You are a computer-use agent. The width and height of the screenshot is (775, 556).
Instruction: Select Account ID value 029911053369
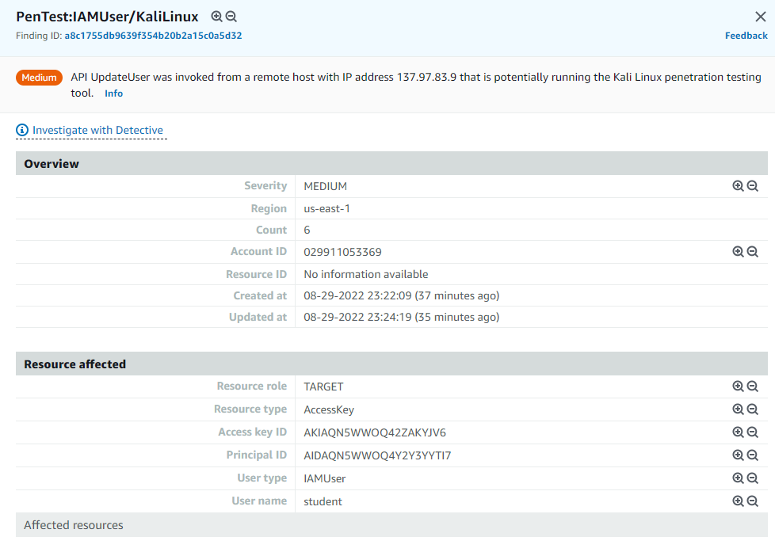tap(342, 252)
